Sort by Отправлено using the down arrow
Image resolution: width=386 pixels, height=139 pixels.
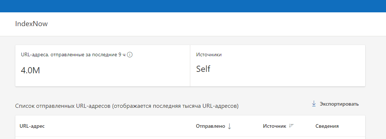pos(229,126)
